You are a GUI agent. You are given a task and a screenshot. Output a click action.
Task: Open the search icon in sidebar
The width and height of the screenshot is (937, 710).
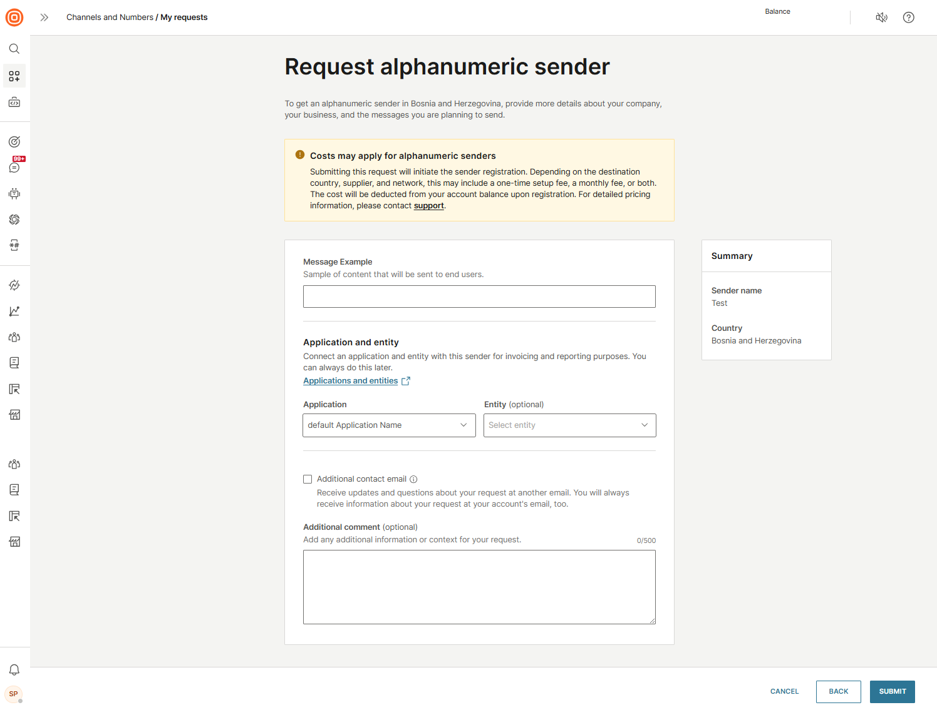tap(14, 49)
